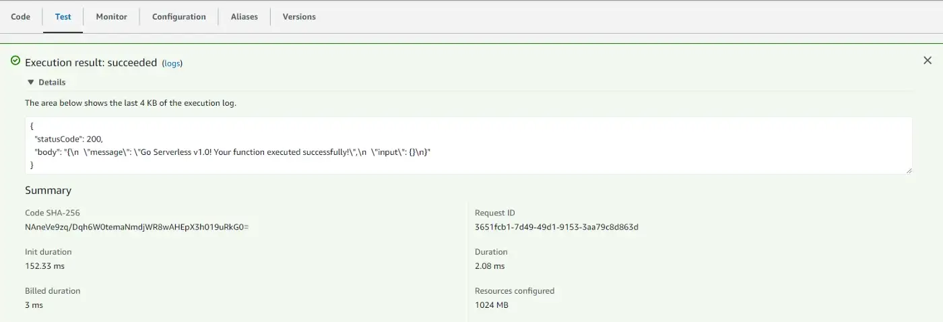Click the Init duration value 152.33 ms
This screenshot has height=322, width=943.
click(44, 266)
